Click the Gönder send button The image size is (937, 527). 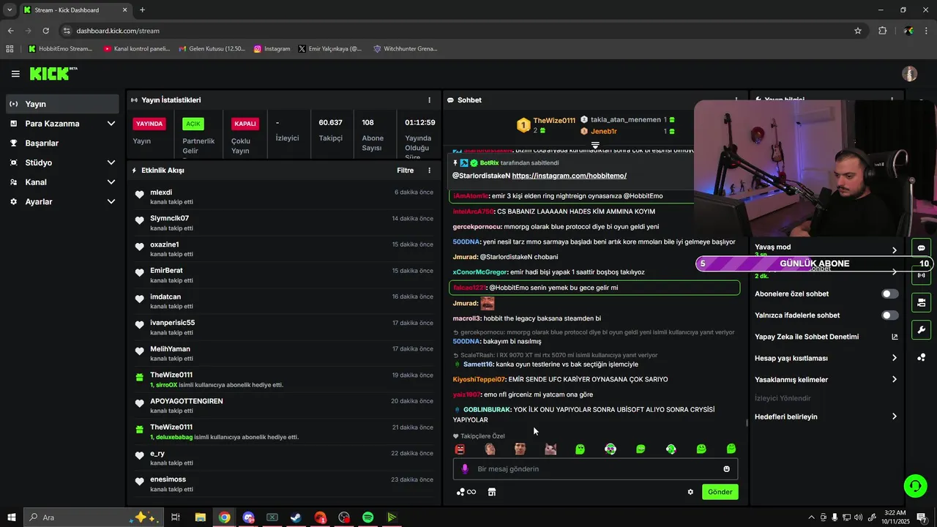tap(720, 492)
